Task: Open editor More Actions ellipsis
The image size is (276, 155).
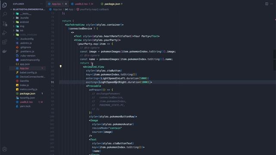Action: [272, 4]
